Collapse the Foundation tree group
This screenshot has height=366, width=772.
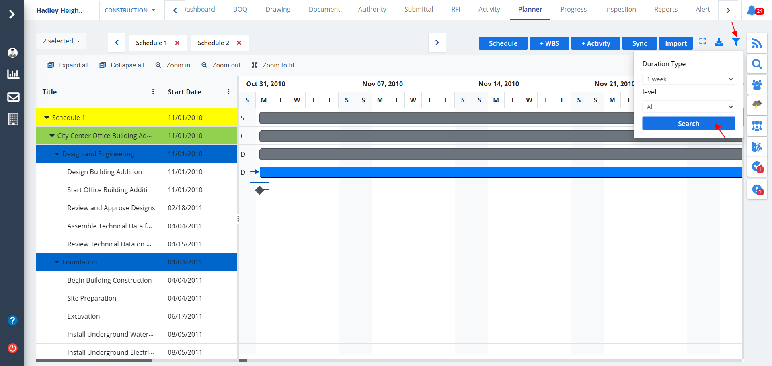coord(57,262)
